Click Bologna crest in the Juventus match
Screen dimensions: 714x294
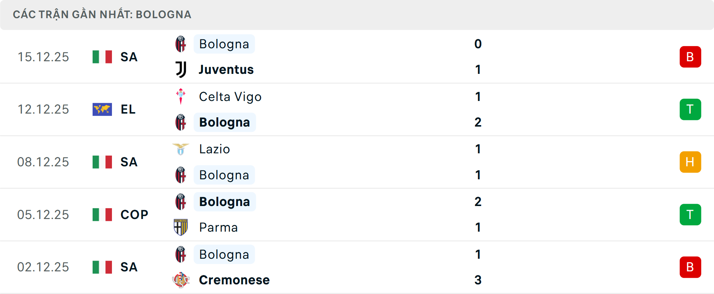tap(181, 44)
